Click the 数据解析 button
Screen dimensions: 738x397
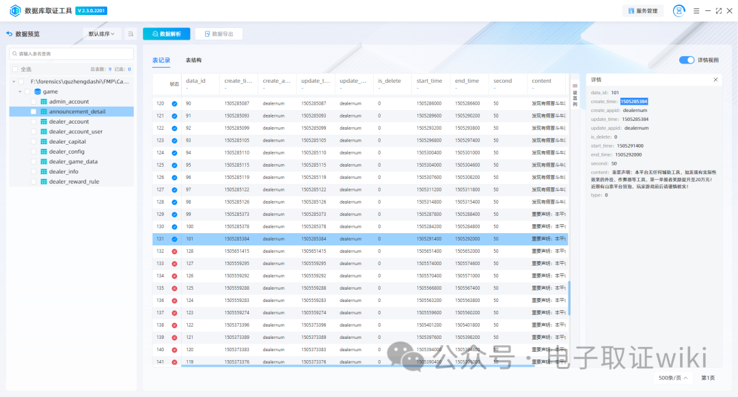click(167, 34)
